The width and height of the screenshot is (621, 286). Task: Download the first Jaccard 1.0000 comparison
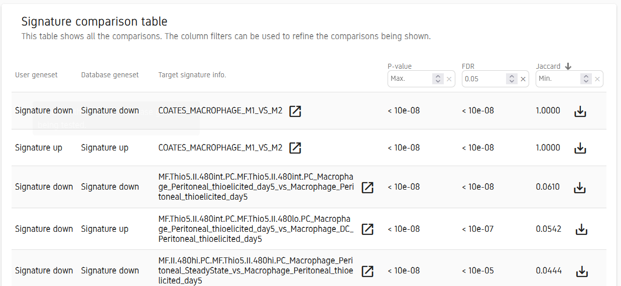[x=580, y=111]
